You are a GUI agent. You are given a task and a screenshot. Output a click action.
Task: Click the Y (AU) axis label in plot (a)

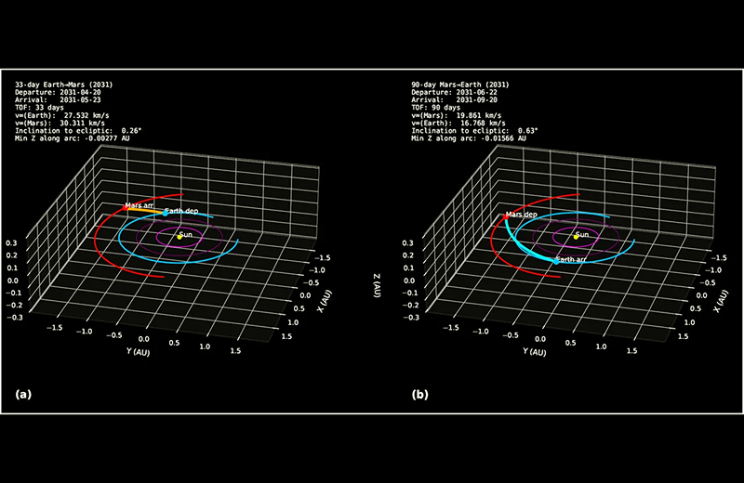point(138,352)
